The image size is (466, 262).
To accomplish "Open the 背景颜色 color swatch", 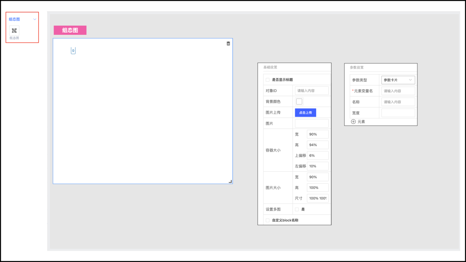I will [299, 101].
